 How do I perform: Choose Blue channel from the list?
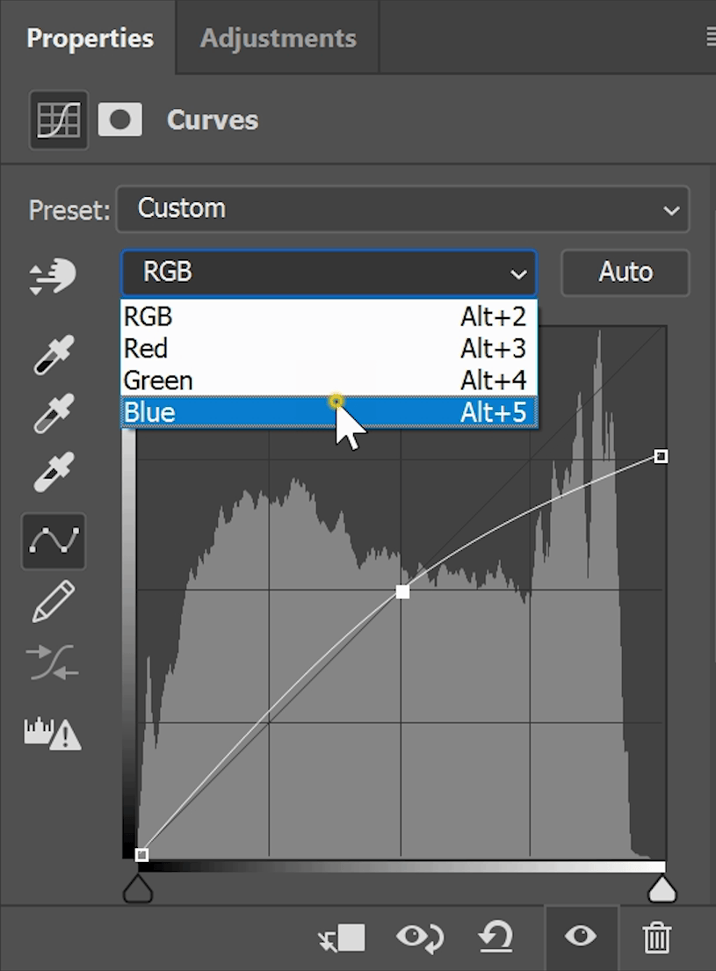(x=328, y=412)
